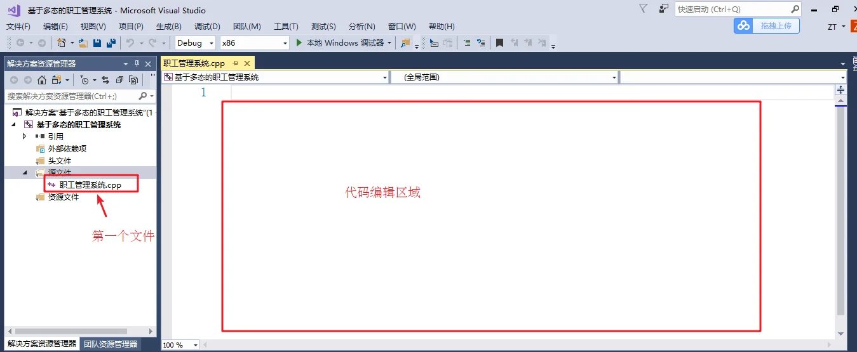
Task: Open the 生成(B) menu
Action: pos(168,26)
